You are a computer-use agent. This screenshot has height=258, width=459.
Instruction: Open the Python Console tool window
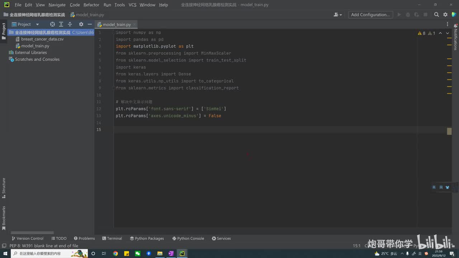188,238
